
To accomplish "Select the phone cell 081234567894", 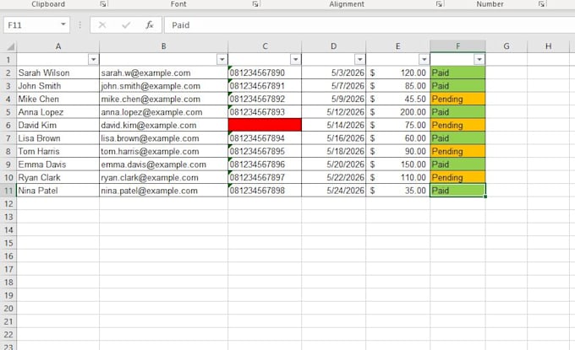I will coord(265,138).
